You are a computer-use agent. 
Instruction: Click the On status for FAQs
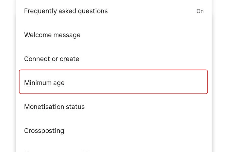pyautogui.click(x=200, y=11)
